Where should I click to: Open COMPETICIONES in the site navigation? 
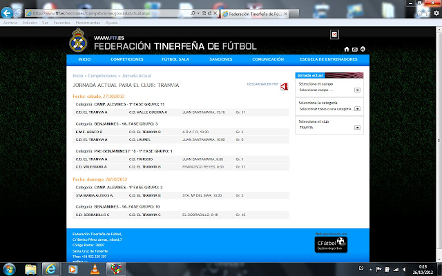point(127,59)
